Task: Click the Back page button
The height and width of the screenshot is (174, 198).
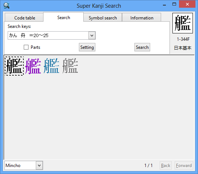Action: point(165,165)
